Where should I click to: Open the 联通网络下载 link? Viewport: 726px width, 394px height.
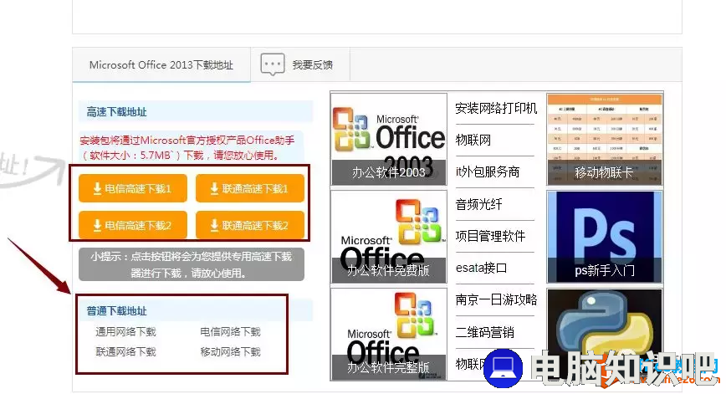(125, 352)
